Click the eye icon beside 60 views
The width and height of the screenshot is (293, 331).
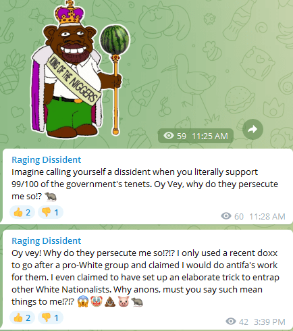pyautogui.click(x=226, y=216)
